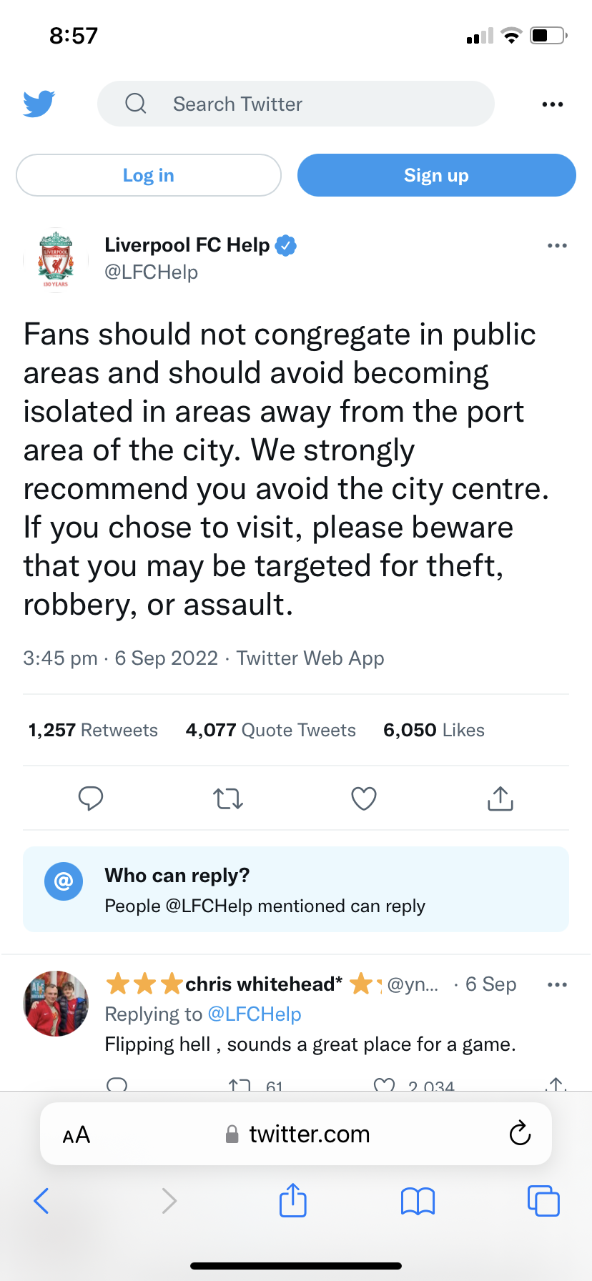Open more options on chris whitehead reply
Image resolution: width=592 pixels, height=1281 pixels.
556,984
